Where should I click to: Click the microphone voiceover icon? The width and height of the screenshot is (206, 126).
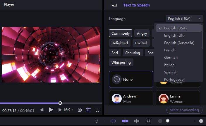[97, 121]
